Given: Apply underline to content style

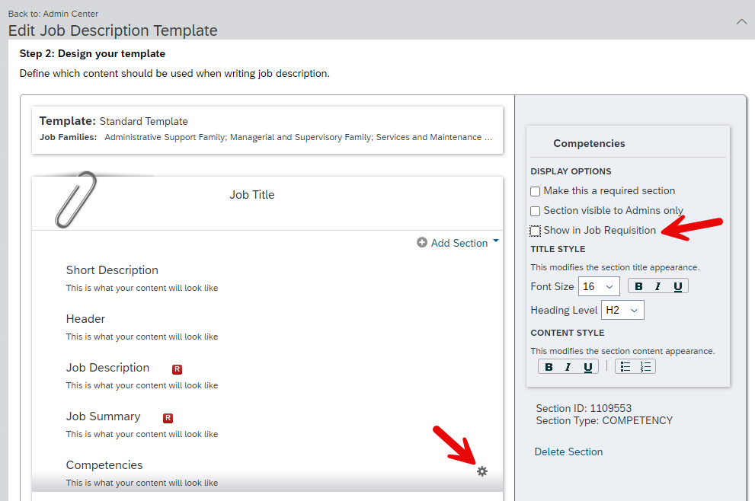Looking at the screenshot, I should (x=588, y=367).
